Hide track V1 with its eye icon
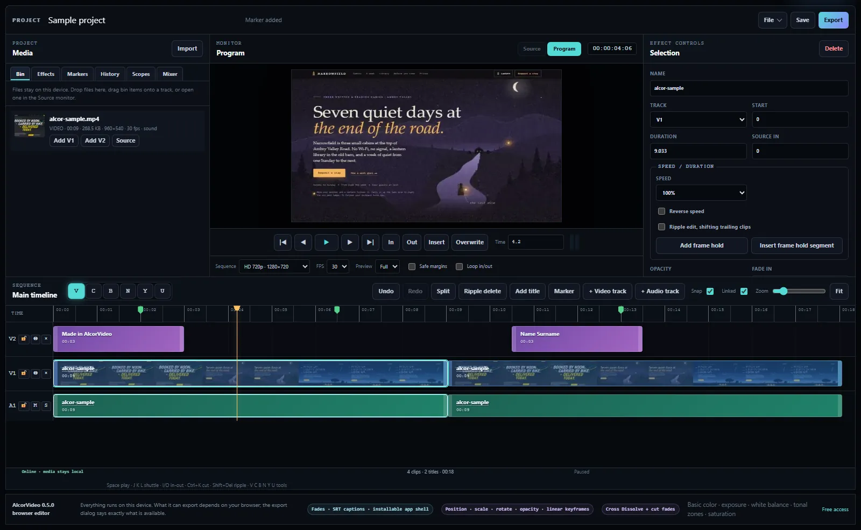 click(x=36, y=373)
